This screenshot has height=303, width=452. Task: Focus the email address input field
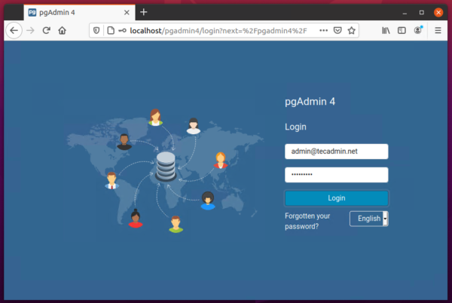tap(336, 151)
